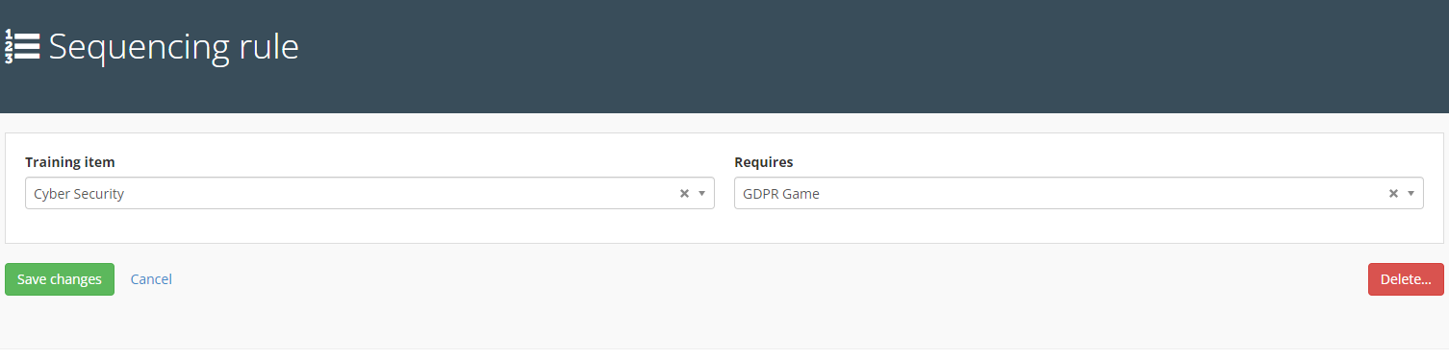Click the red Delete... button

[x=1406, y=279]
